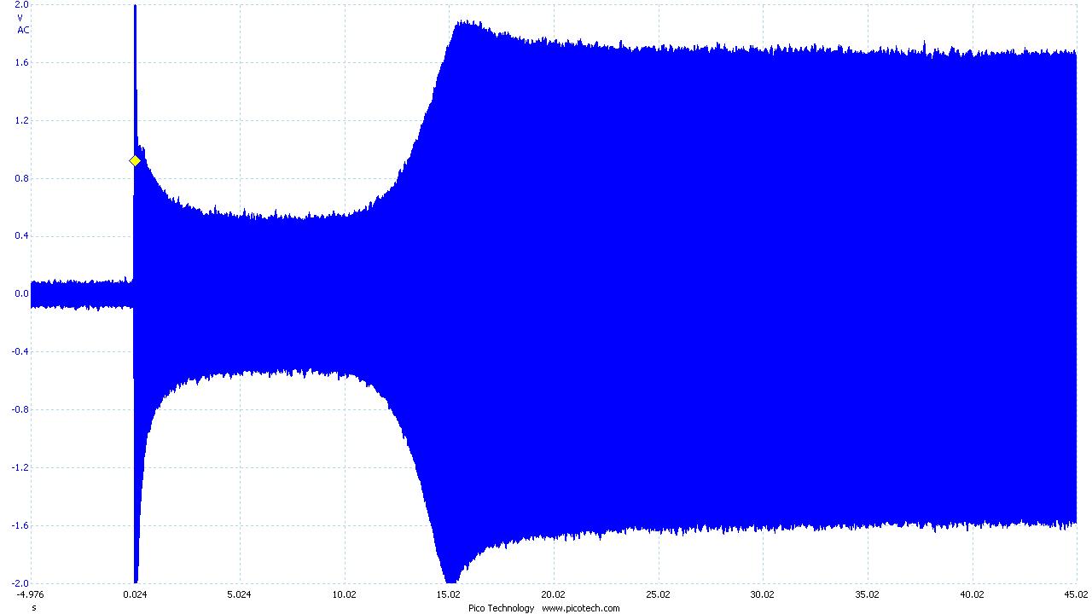Click the 45.02 time axis label
The width and height of the screenshot is (1092, 614).
coord(1076,594)
